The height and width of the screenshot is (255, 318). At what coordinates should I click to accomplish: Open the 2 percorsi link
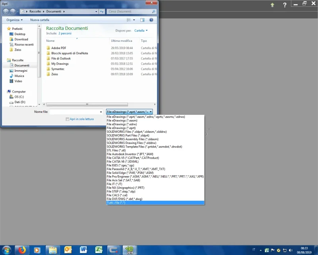click(65, 33)
